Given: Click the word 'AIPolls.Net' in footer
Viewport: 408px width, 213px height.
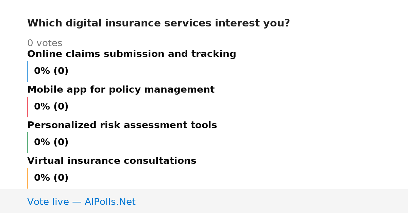Looking at the screenshot, I should click(110, 202).
